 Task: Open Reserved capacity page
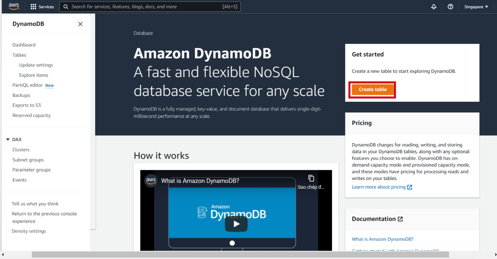point(32,115)
